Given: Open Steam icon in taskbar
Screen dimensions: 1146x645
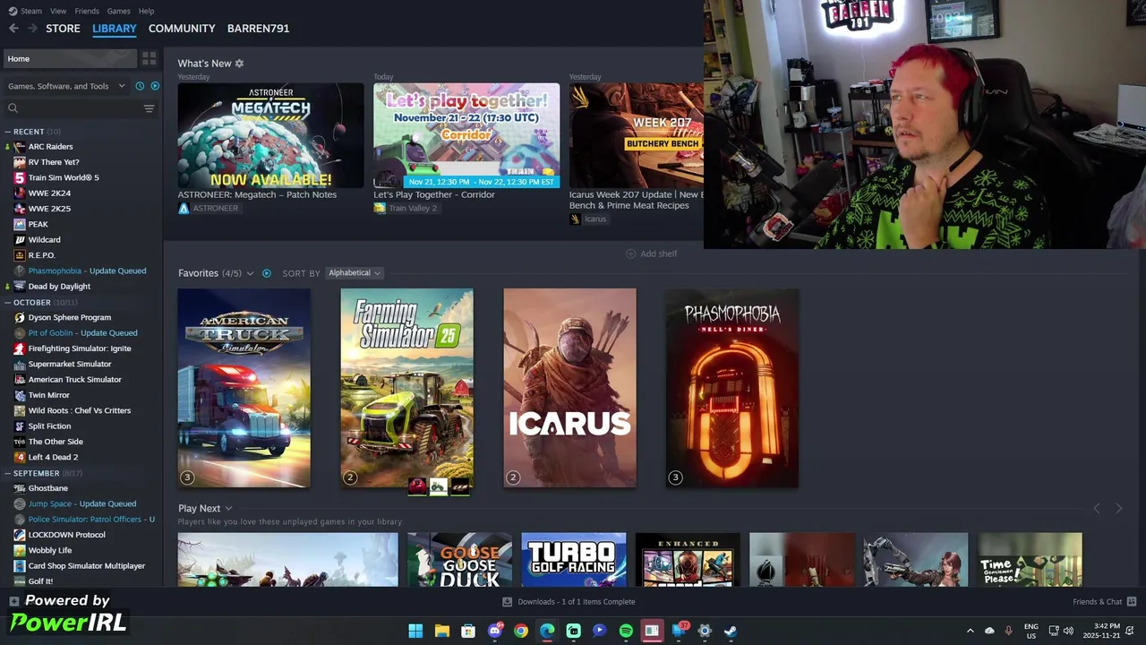Looking at the screenshot, I should 731,631.
